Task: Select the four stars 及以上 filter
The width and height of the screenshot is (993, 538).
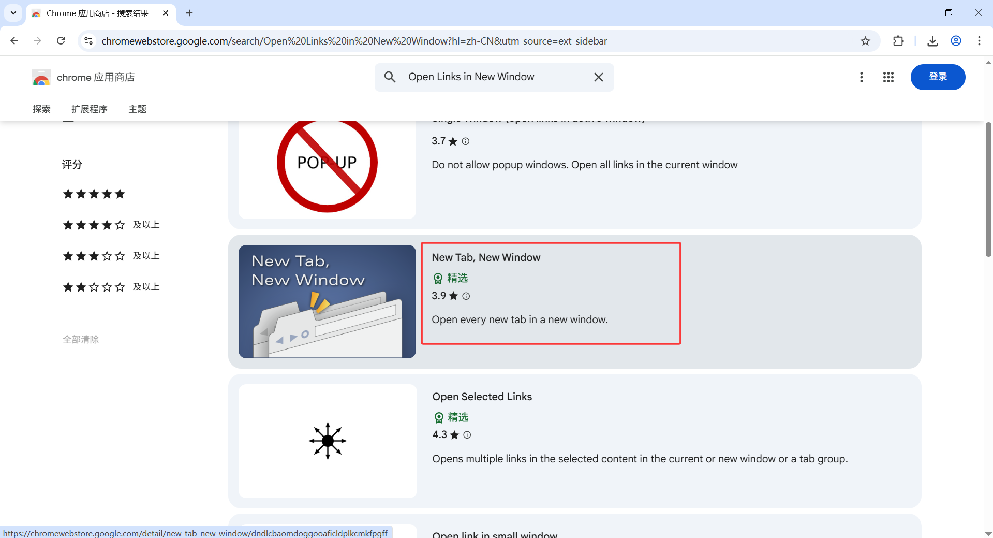Action: (x=111, y=225)
